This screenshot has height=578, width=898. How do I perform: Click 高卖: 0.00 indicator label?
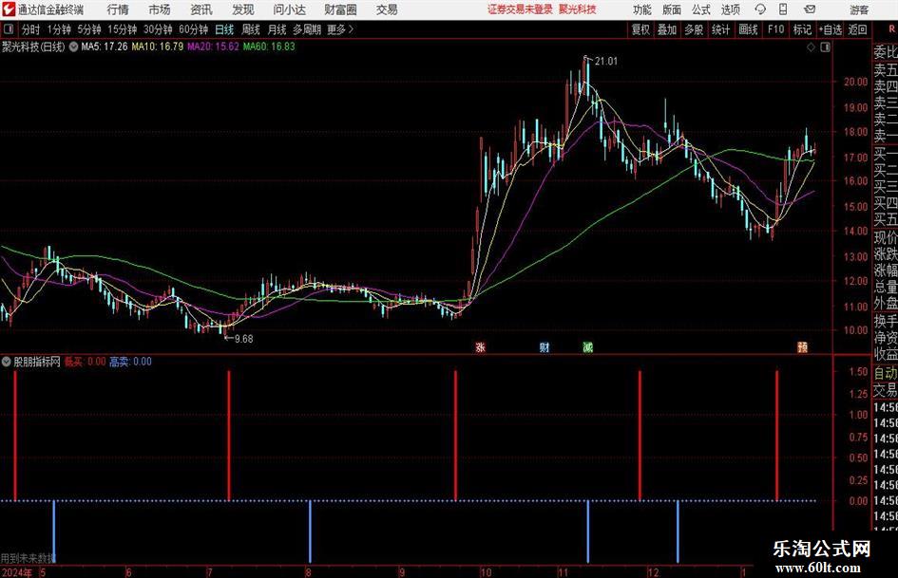coord(130,362)
